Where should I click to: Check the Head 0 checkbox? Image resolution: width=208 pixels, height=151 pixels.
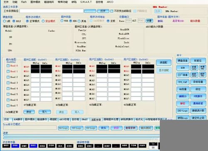(x=8, y=66)
